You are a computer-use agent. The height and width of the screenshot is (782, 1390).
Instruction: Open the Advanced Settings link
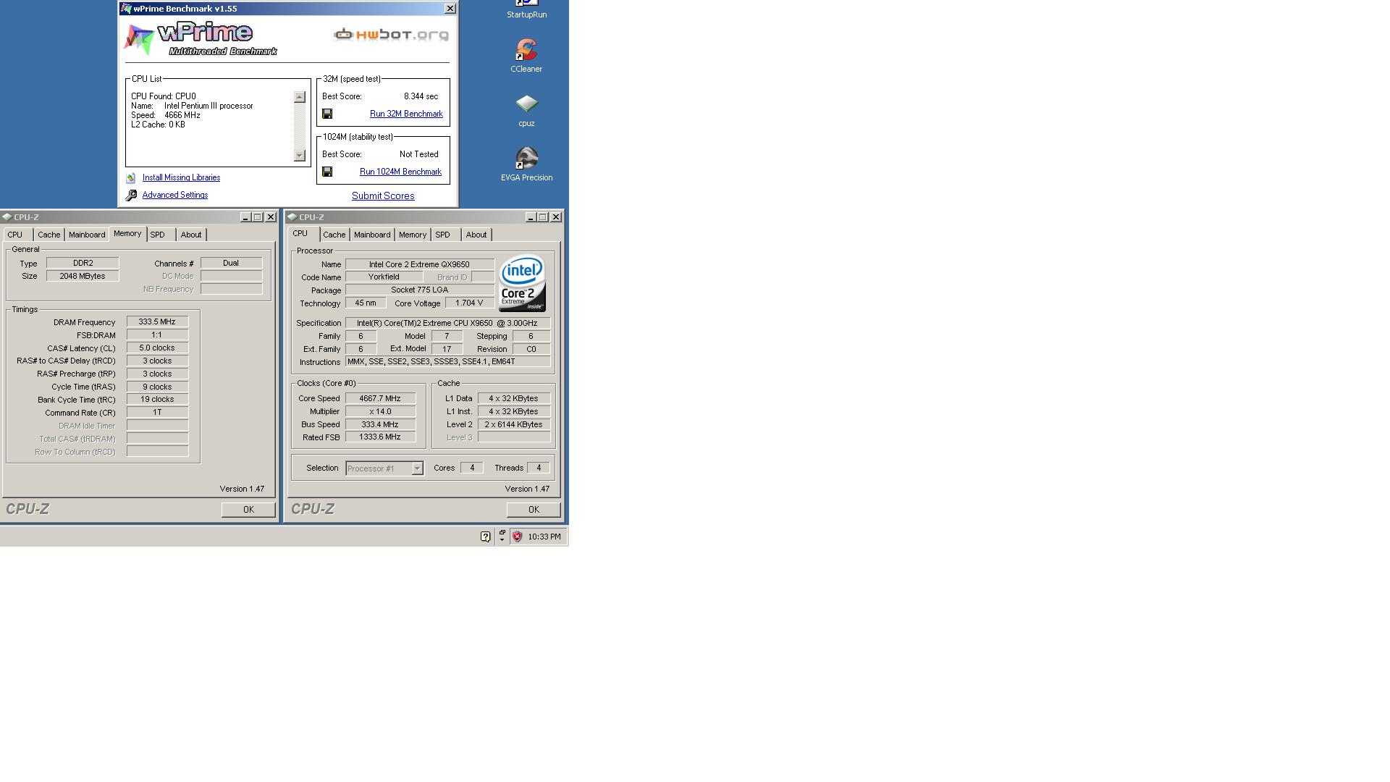175,195
